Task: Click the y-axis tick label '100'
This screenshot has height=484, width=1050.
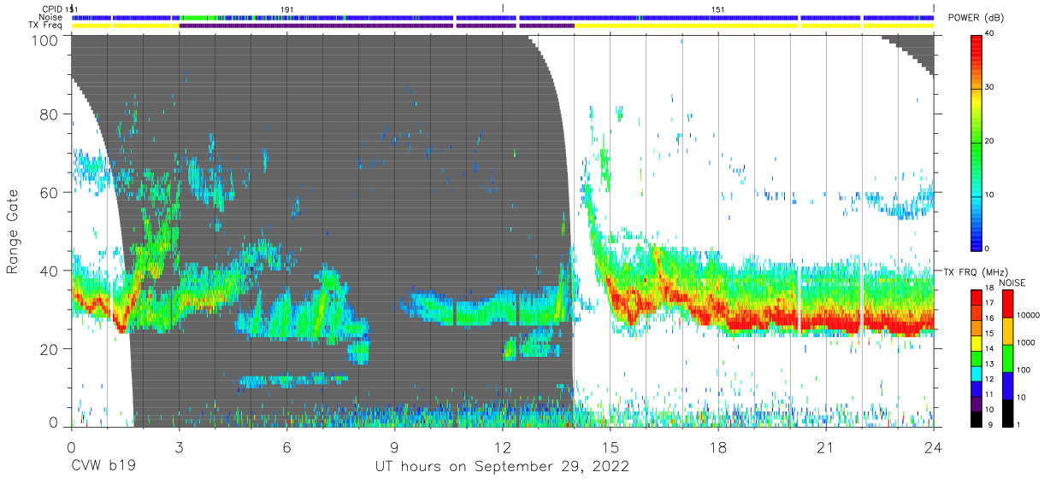Action: [44, 40]
